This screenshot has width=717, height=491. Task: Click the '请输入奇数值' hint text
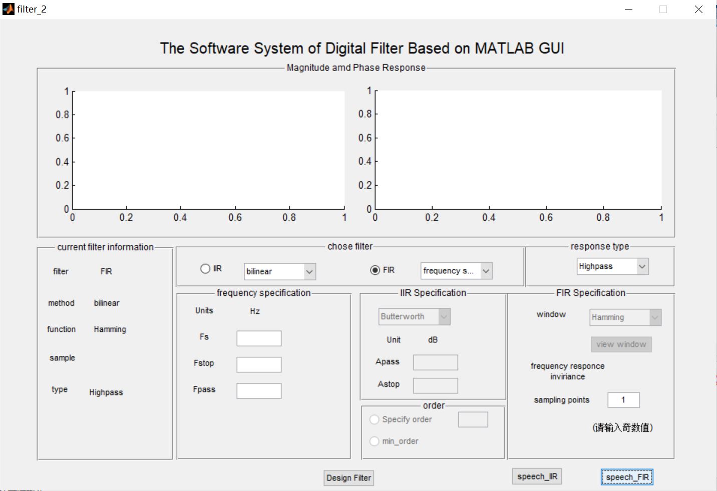pos(622,427)
